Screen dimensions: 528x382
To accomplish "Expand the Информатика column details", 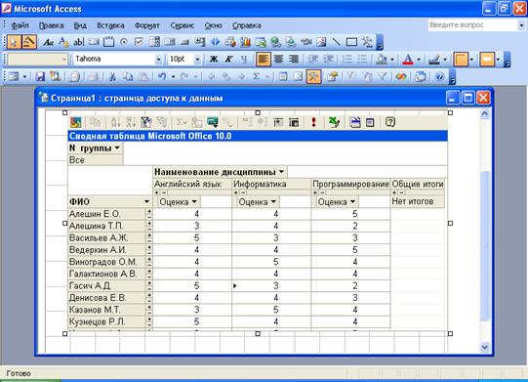I will coord(236,192).
